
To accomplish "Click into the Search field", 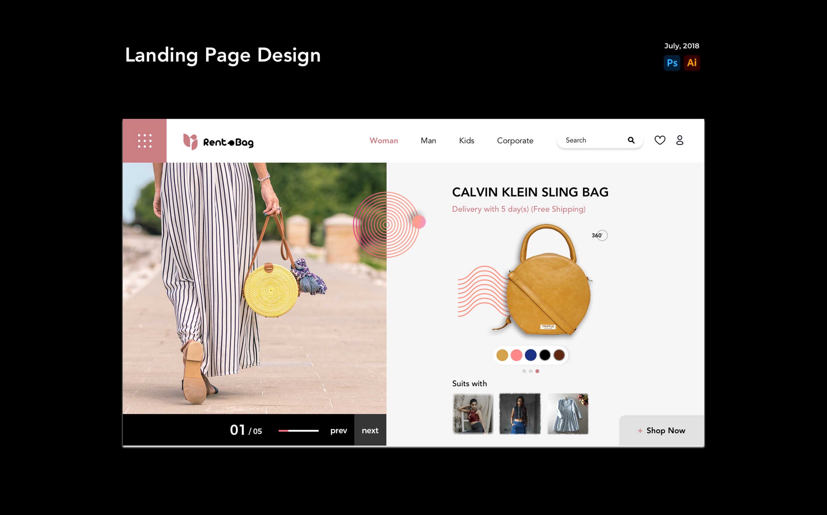I will tap(600, 140).
